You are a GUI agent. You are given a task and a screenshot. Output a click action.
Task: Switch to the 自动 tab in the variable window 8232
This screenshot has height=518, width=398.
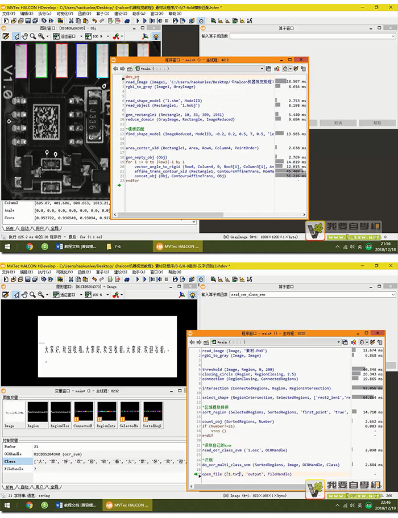click(24, 487)
